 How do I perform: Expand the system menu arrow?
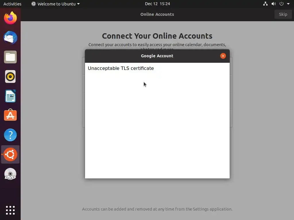(x=288, y=4)
